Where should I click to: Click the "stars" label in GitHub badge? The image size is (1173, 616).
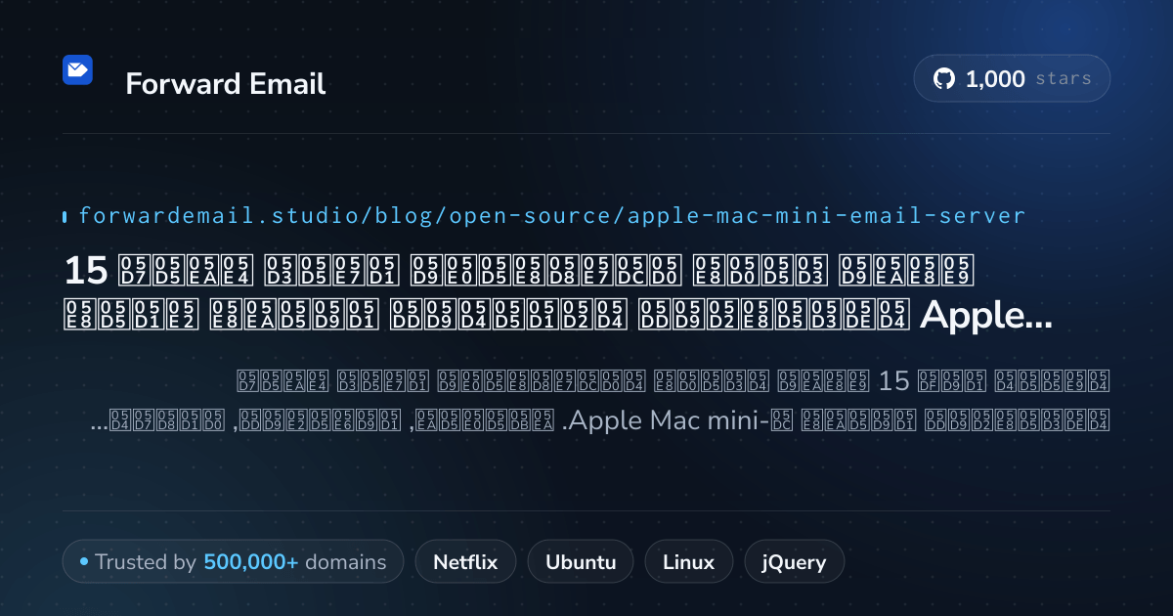coord(1064,79)
